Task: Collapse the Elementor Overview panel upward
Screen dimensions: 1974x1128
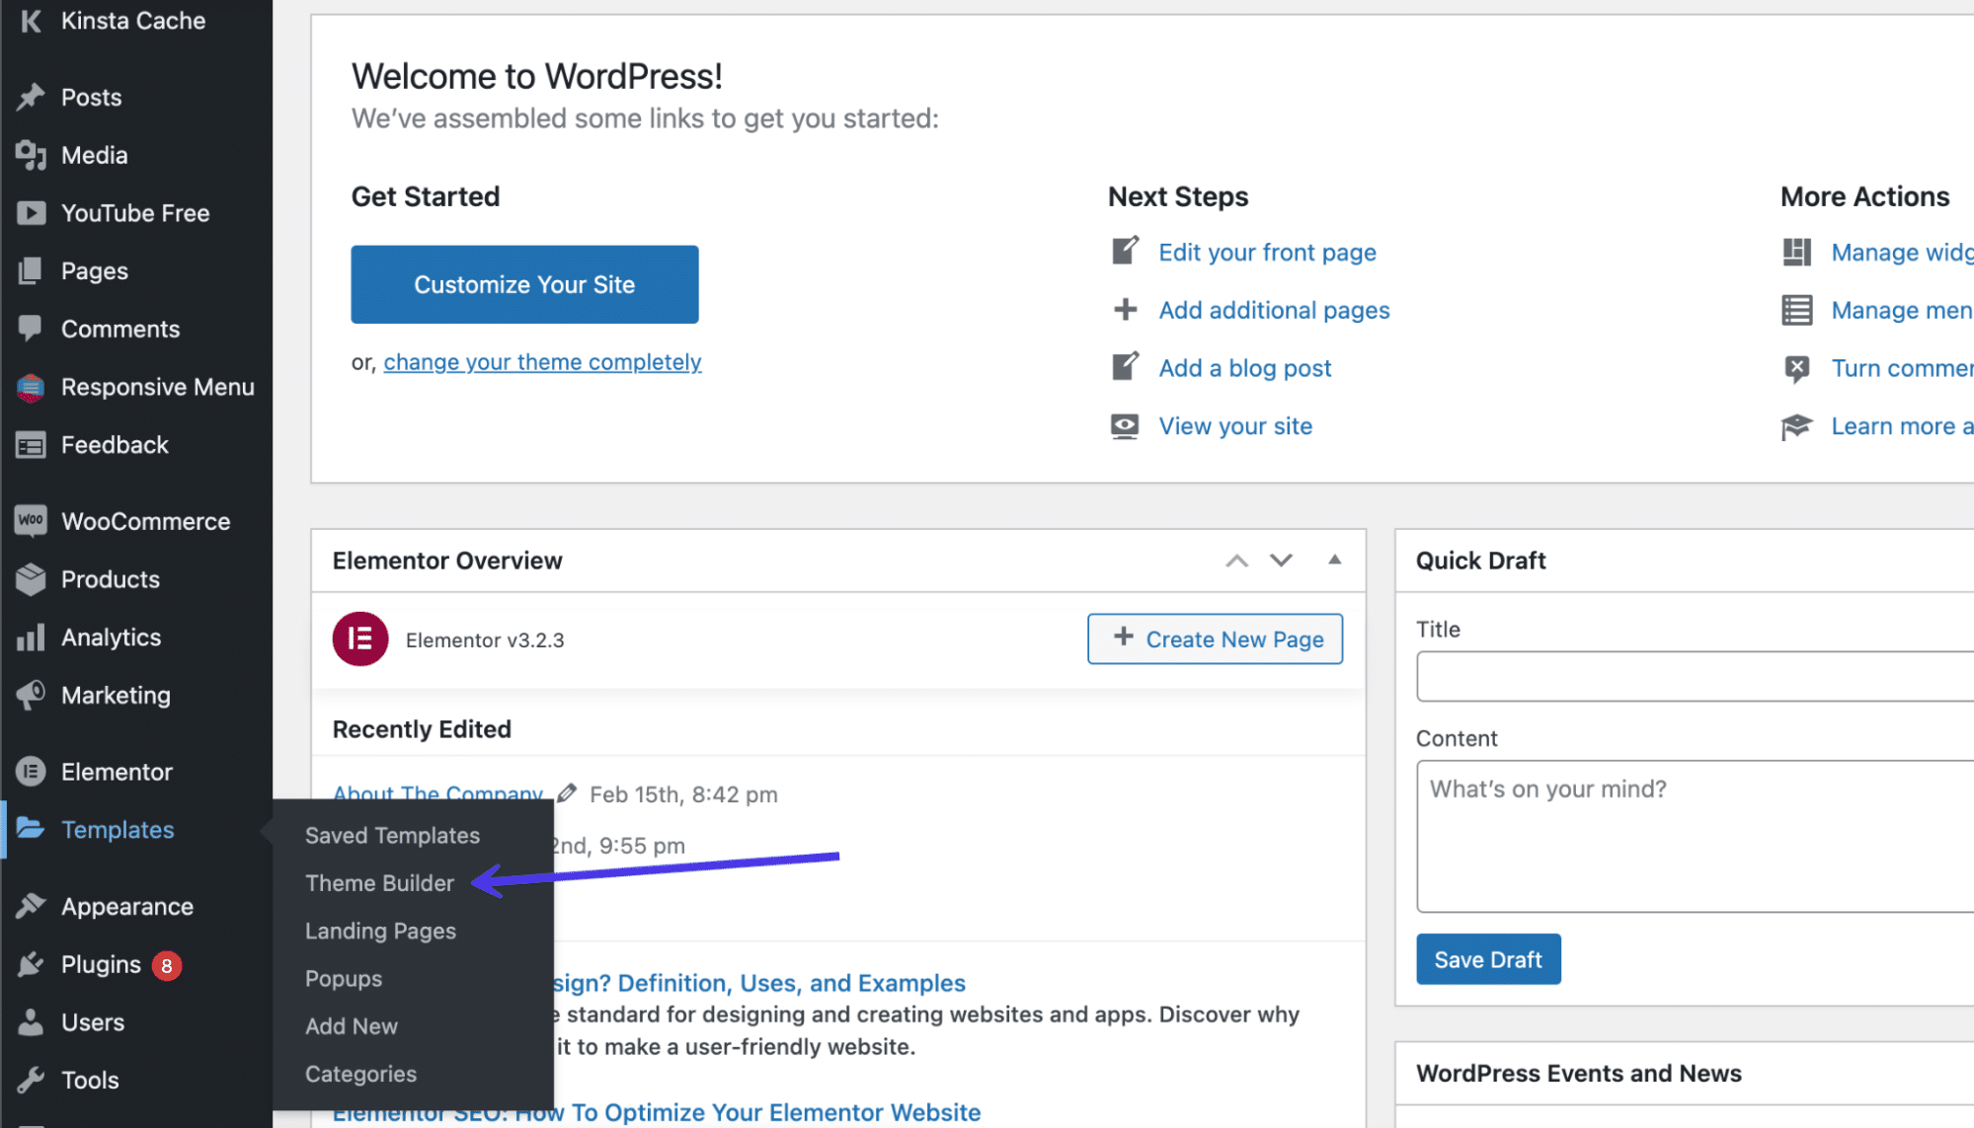Action: 1334,560
